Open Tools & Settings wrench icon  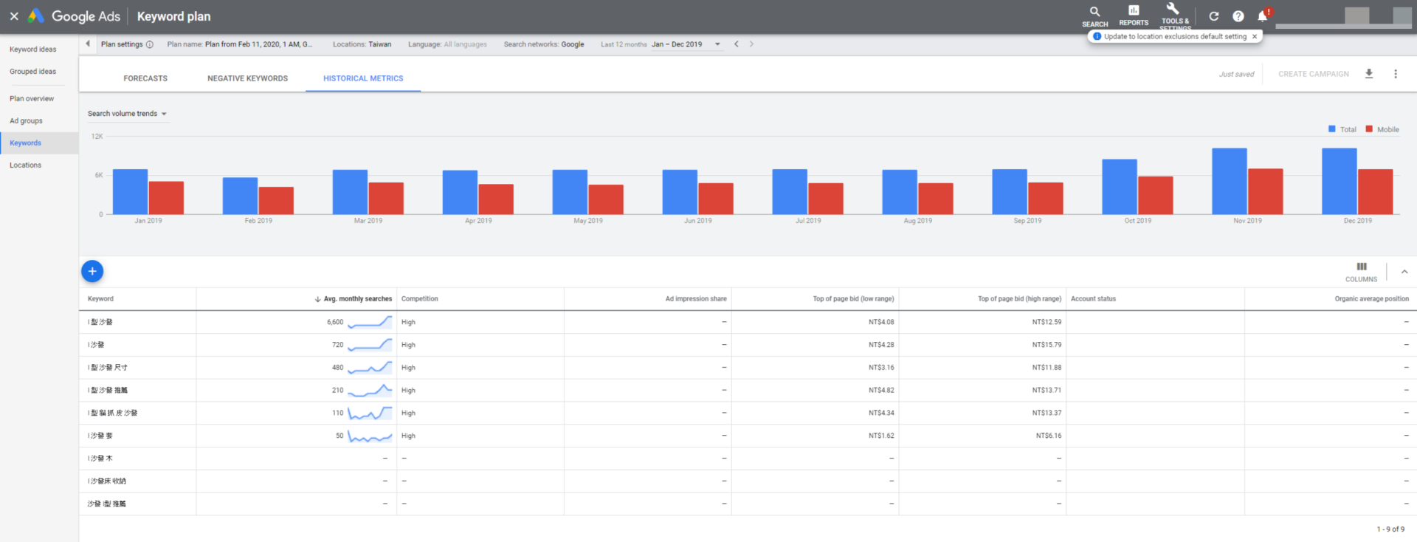click(x=1173, y=10)
